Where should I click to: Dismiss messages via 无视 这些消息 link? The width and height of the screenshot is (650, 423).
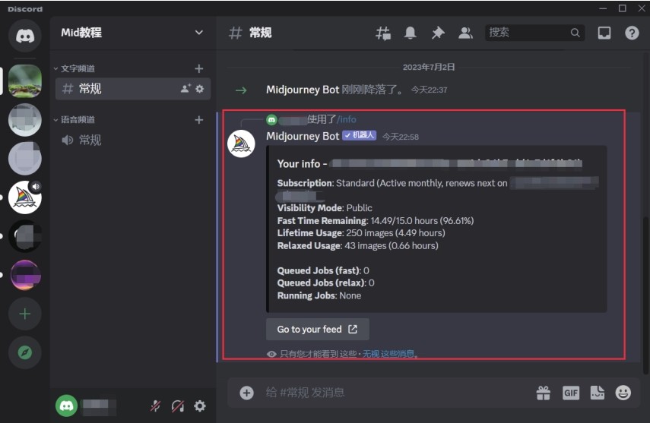(388, 354)
